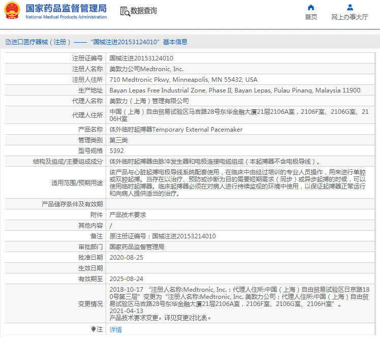The width and height of the screenshot is (380, 338).
Task: Click the 网上办事大厅 person icon
Action: pos(350,7)
